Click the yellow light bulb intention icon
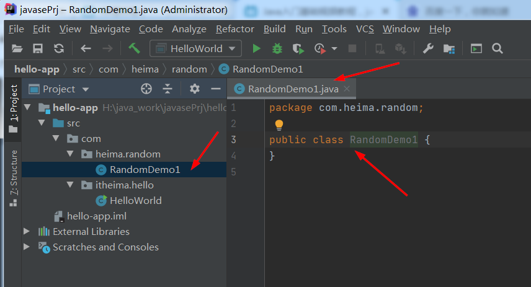Viewport: 531px width, 287px height. click(279, 125)
